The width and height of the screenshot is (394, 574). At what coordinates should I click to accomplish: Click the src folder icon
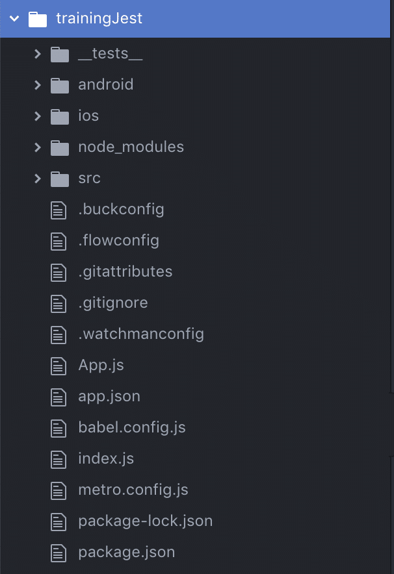(60, 179)
